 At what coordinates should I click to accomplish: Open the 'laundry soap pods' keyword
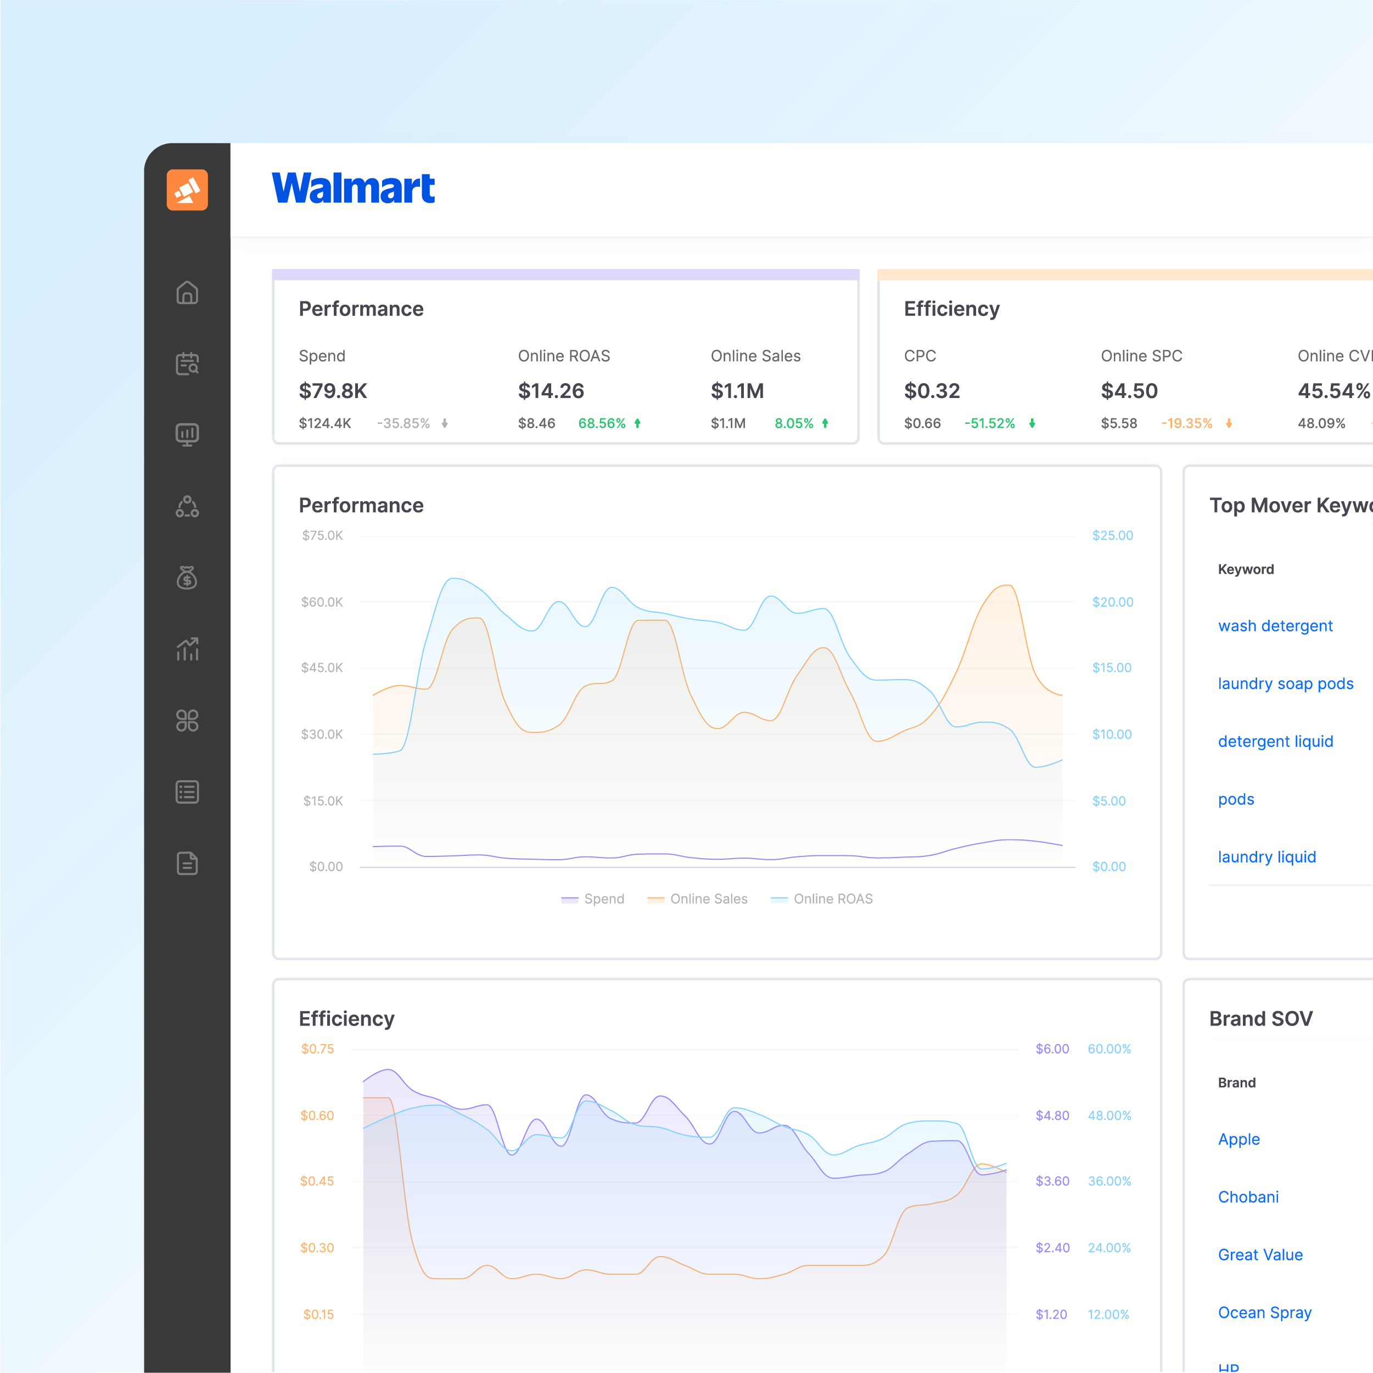point(1285,683)
